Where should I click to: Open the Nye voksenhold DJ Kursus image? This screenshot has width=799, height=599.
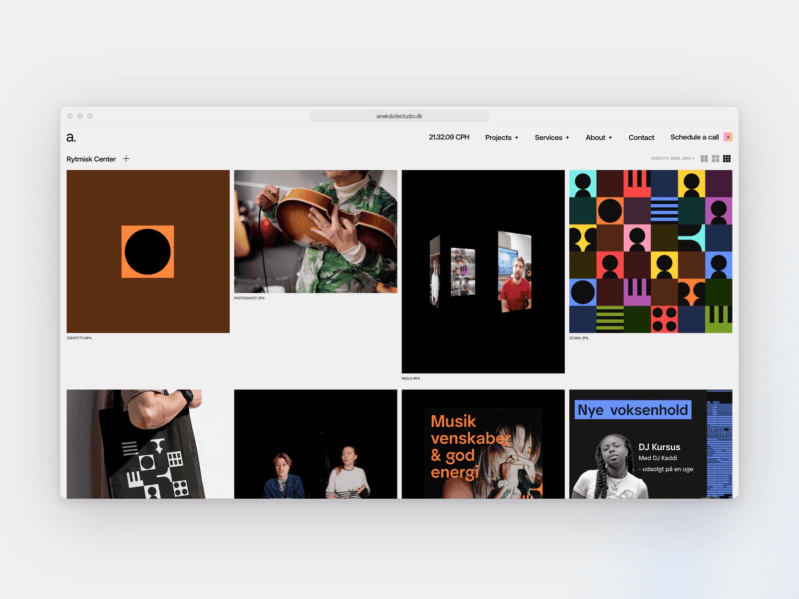click(651, 444)
